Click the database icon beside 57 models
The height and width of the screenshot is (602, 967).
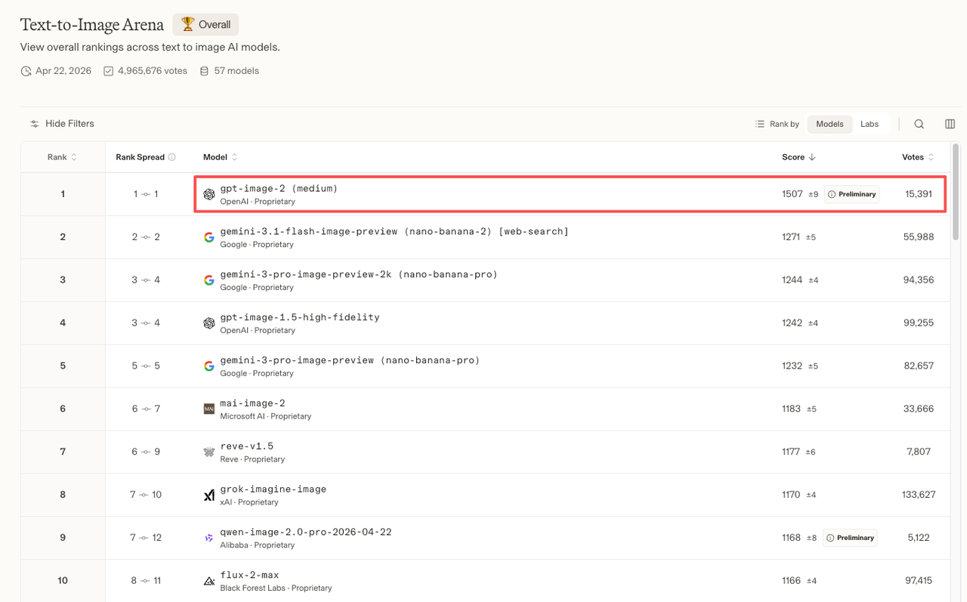[x=204, y=71]
